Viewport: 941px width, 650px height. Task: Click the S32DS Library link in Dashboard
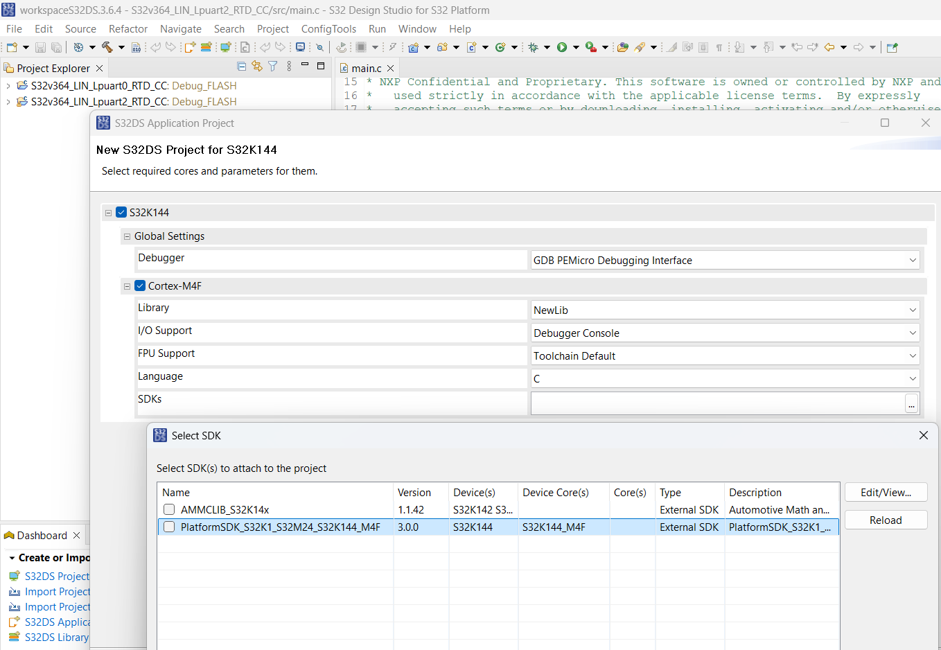(x=56, y=638)
